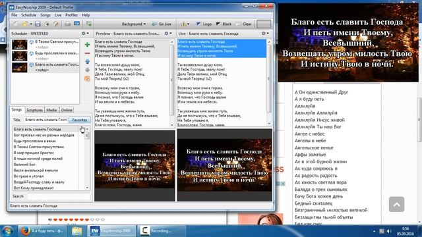Open the Live panel gear menu

[265, 34]
